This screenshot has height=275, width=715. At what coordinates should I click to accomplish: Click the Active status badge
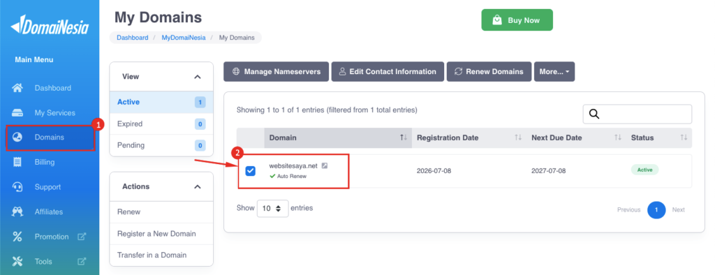644,170
